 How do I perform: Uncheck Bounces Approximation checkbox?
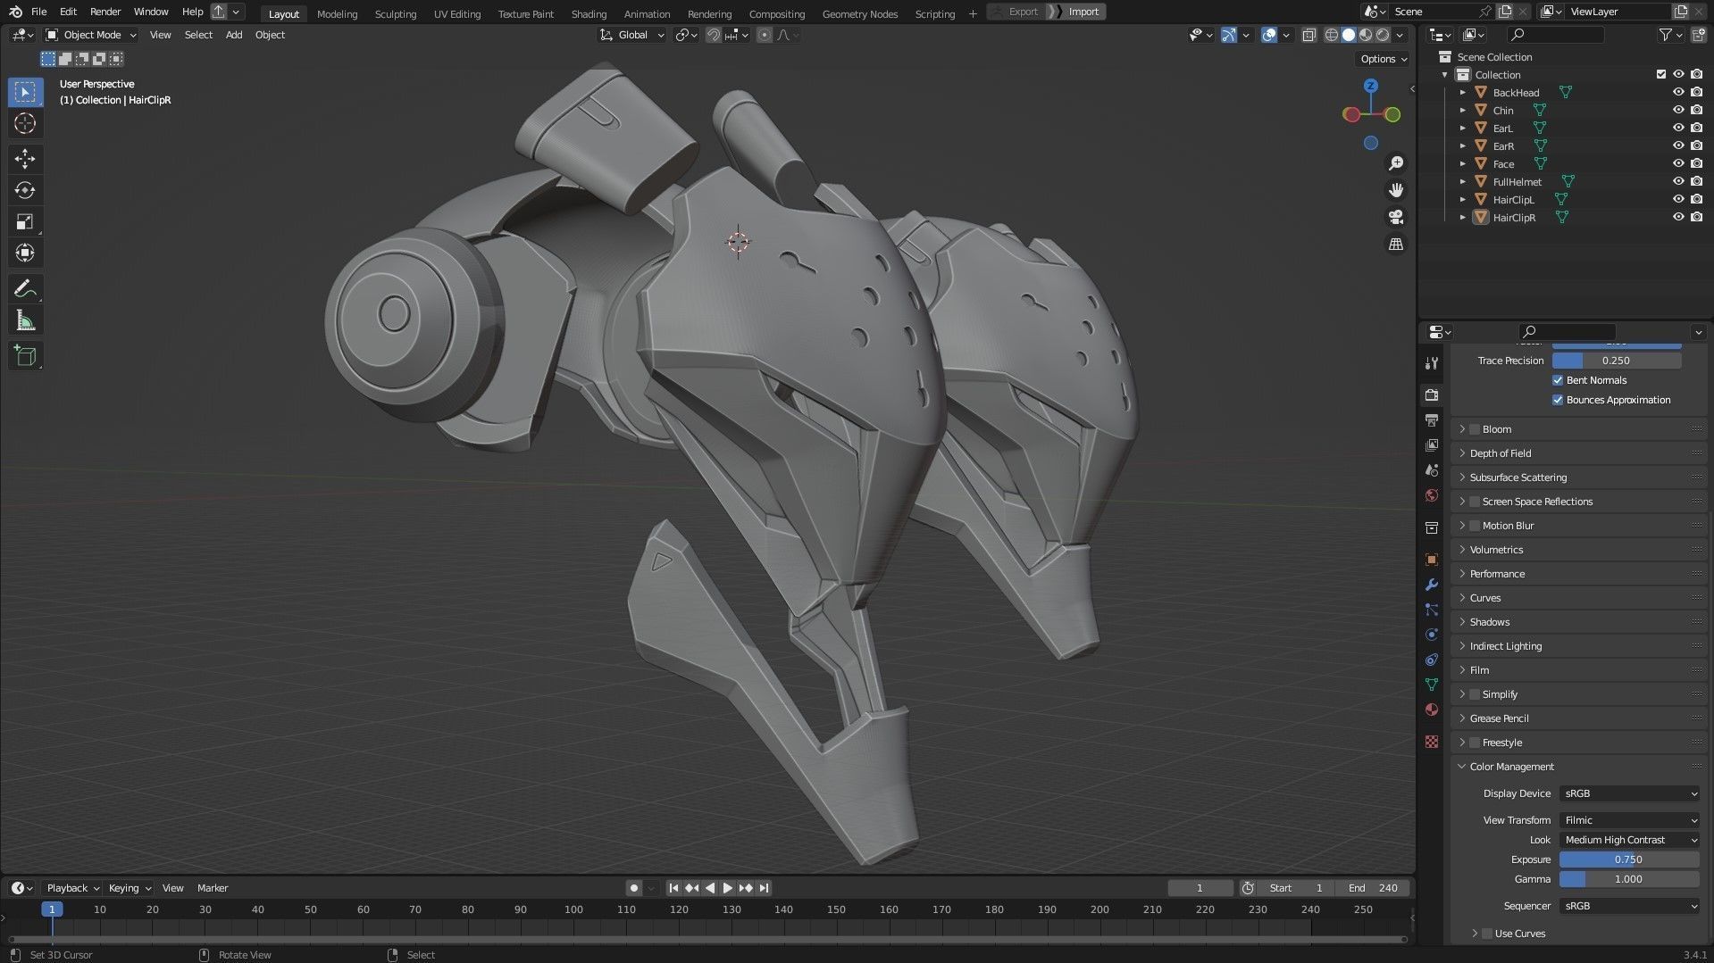coord(1558,400)
